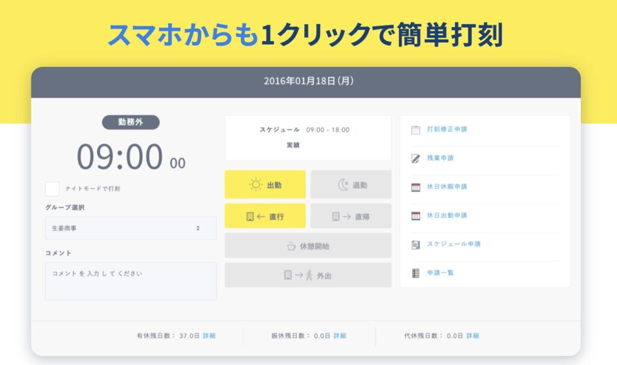The height and width of the screenshot is (365, 617).
Task: Click the pencil icon next to 残業申請
Action: click(415, 158)
